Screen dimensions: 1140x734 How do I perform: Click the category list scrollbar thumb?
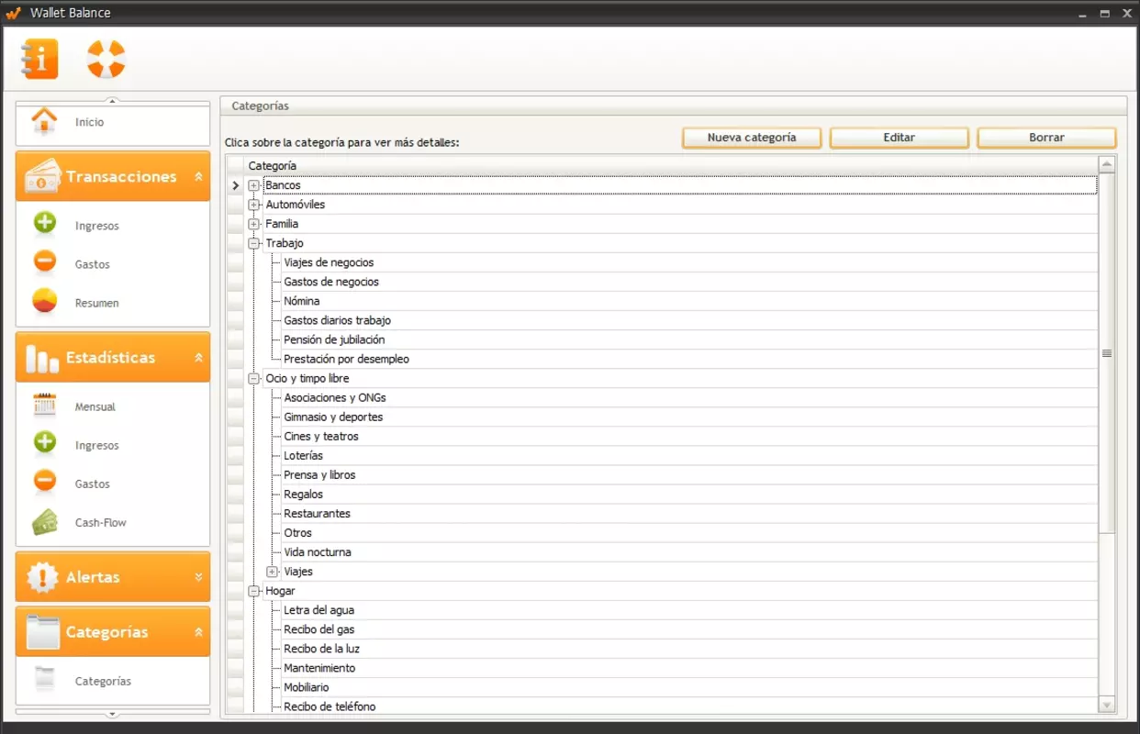coord(1107,353)
